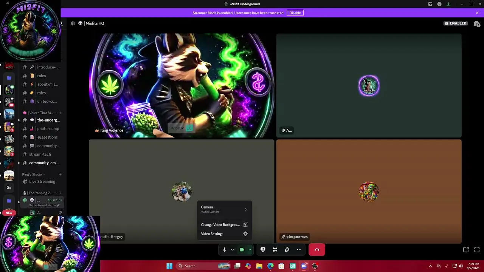Open the Windows Start menu
Viewport: 484px width, 272px height.
click(x=169, y=266)
